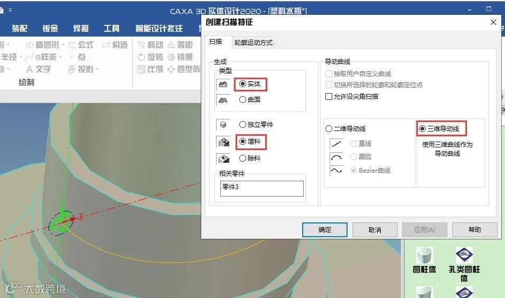505x298 pixels.
Task: Click the surface icon beside 曲面
Action: tap(223, 100)
